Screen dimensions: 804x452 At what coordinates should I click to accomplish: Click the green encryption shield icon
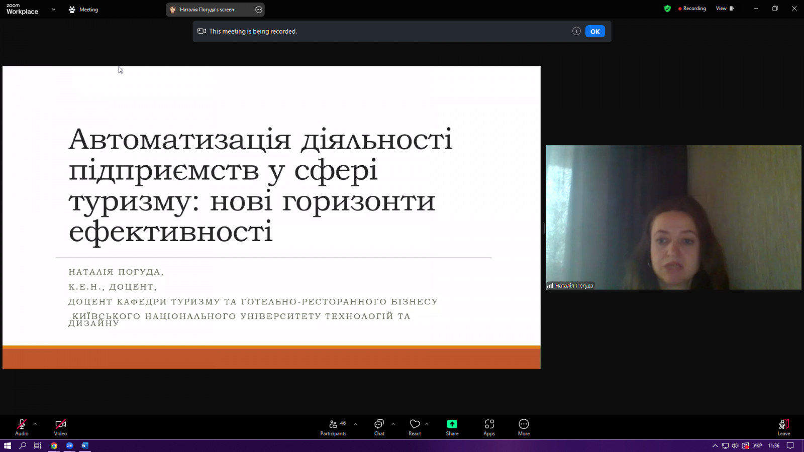pos(667,9)
